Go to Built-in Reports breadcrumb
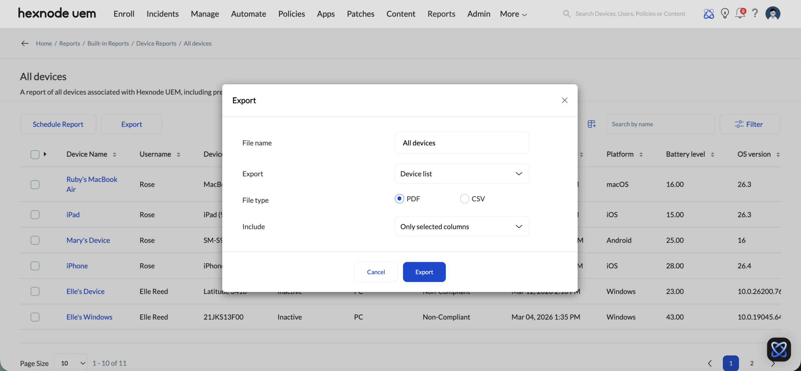801x371 pixels. (108, 43)
